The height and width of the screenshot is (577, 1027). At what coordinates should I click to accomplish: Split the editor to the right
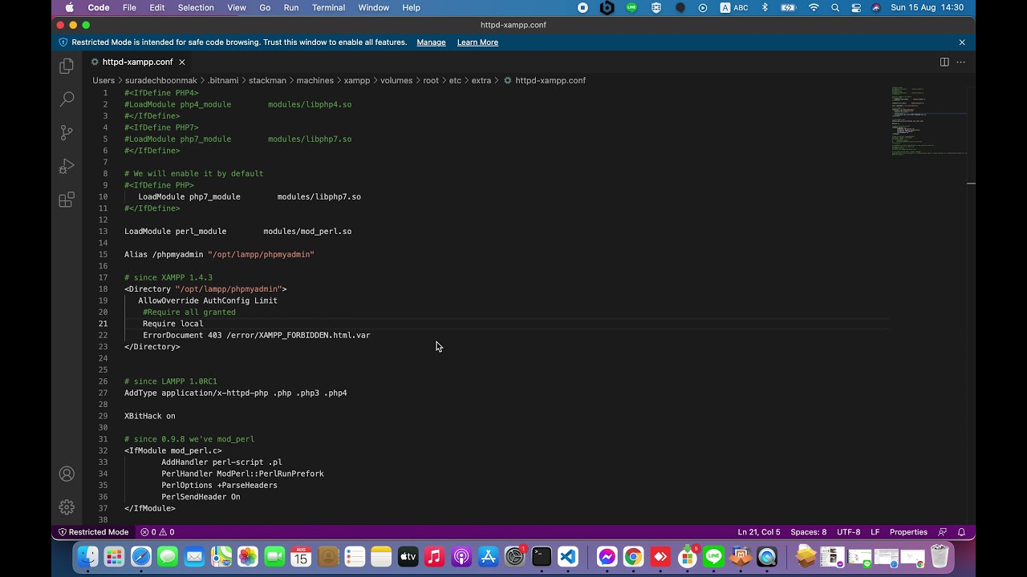[x=944, y=62]
